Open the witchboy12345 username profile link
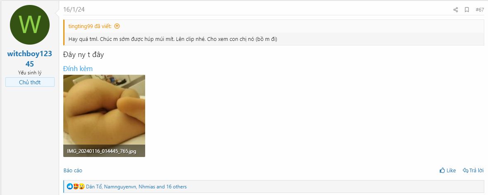Screen dimensions: 488x195 30,59
